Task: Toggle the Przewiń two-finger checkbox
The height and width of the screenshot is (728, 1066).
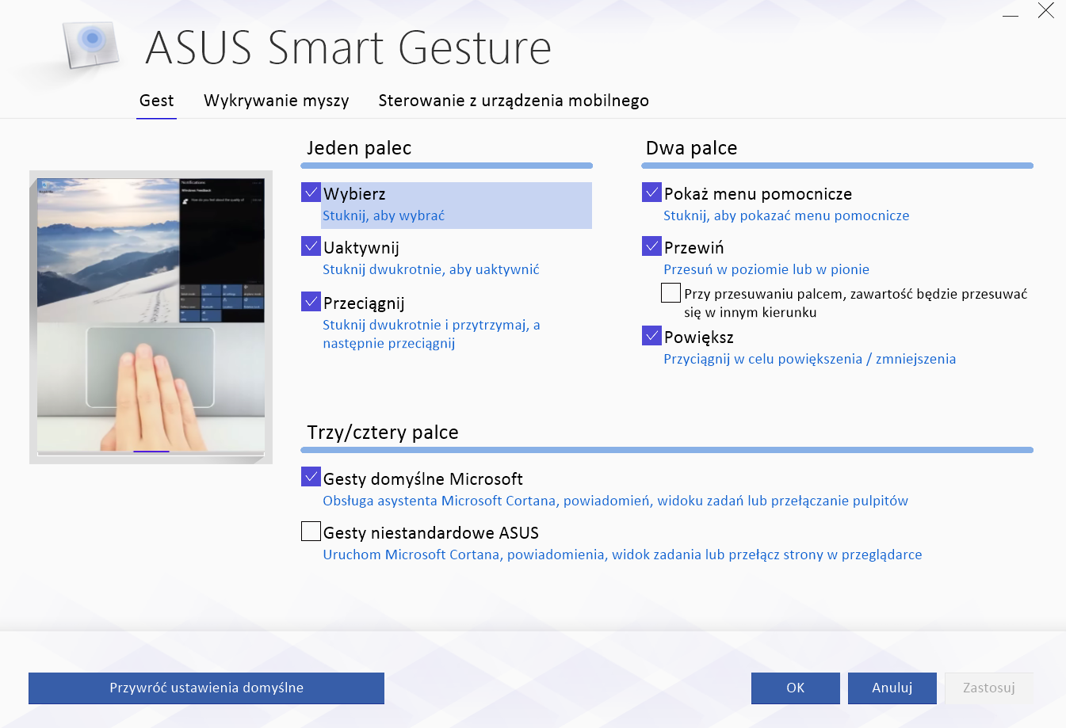Action: (x=651, y=246)
